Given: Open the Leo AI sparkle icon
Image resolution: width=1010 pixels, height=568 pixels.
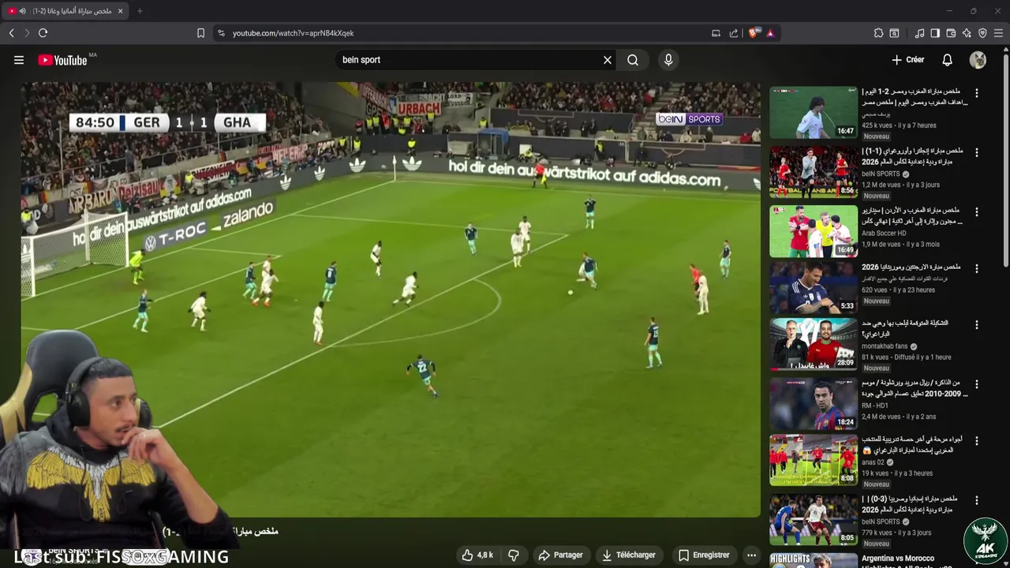Looking at the screenshot, I should point(967,33).
